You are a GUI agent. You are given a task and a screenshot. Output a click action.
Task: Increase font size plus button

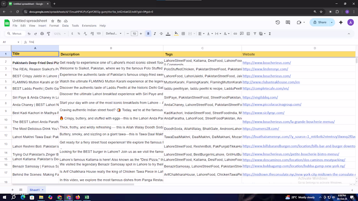click(x=141, y=34)
